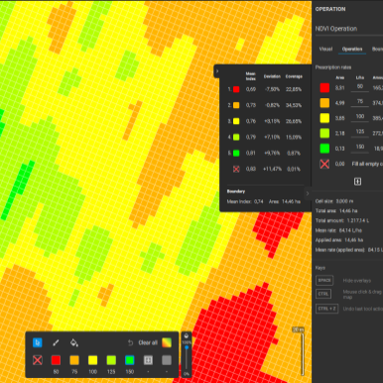Open the partially visible Boundary tab
This screenshot has height=383, width=383.
coord(377,49)
